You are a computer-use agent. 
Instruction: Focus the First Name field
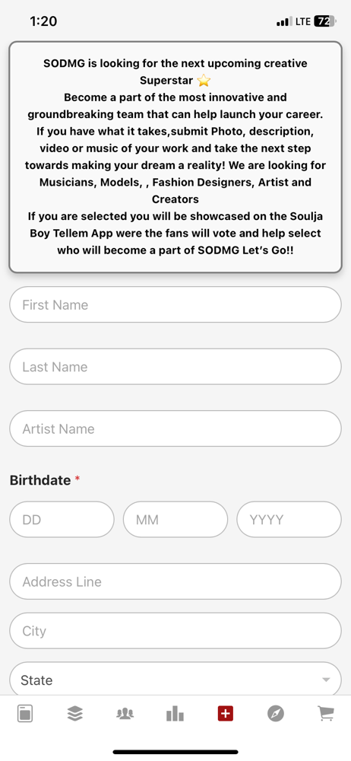pyautogui.click(x=175, y=304)
